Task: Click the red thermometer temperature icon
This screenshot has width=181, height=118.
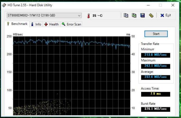Action: click(89, 16)
